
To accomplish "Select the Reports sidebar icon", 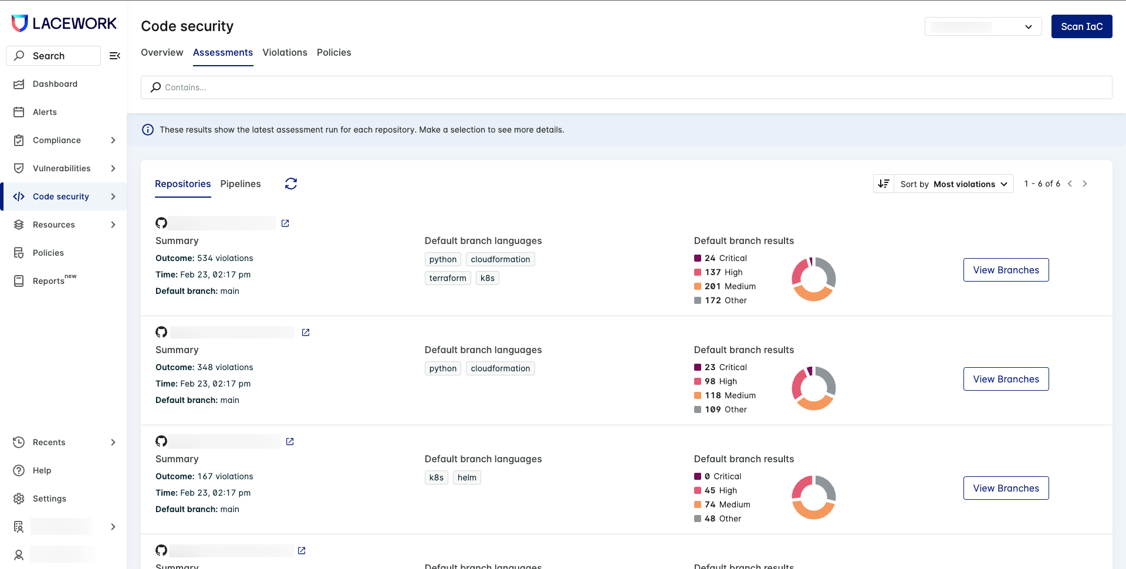I will 19,281.
